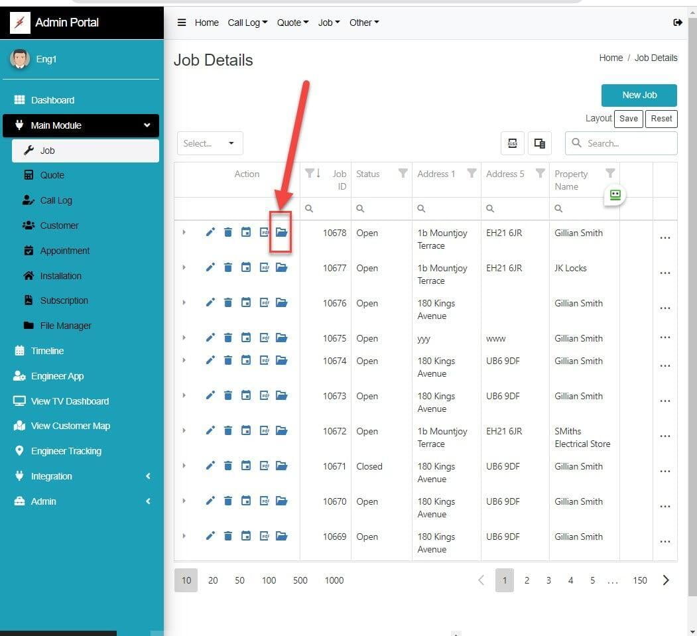
Task: Click the table Search input field
Action: click(628, 143)
